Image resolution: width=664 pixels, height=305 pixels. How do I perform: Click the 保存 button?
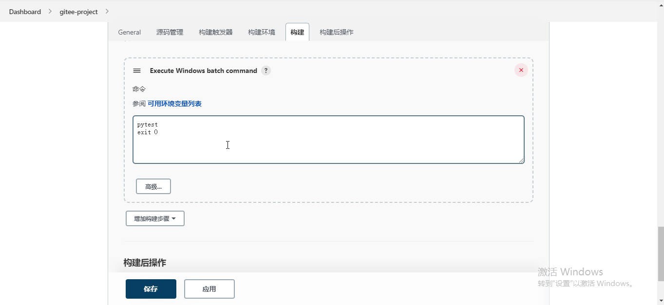point(151,289)
